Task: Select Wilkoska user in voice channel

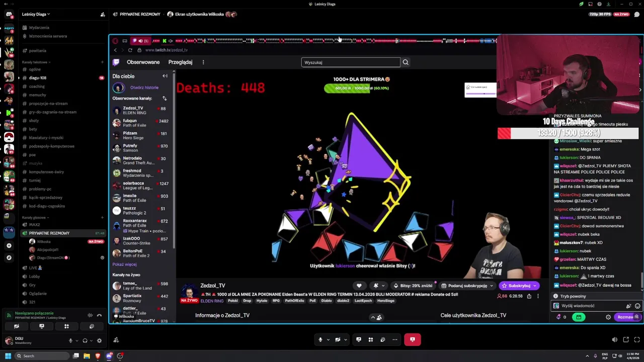Action: click(x=44, y=241)
